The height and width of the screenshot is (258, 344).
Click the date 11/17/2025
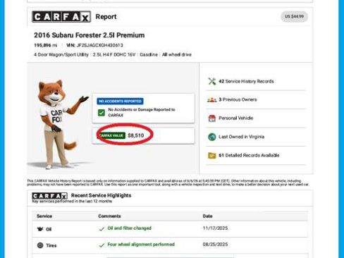click(215, 228)
